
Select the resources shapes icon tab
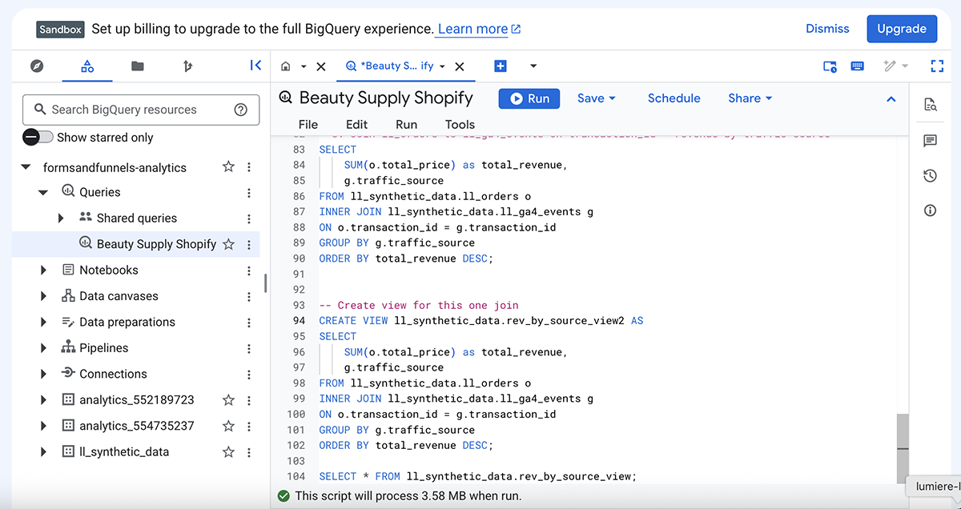(88, 66)
